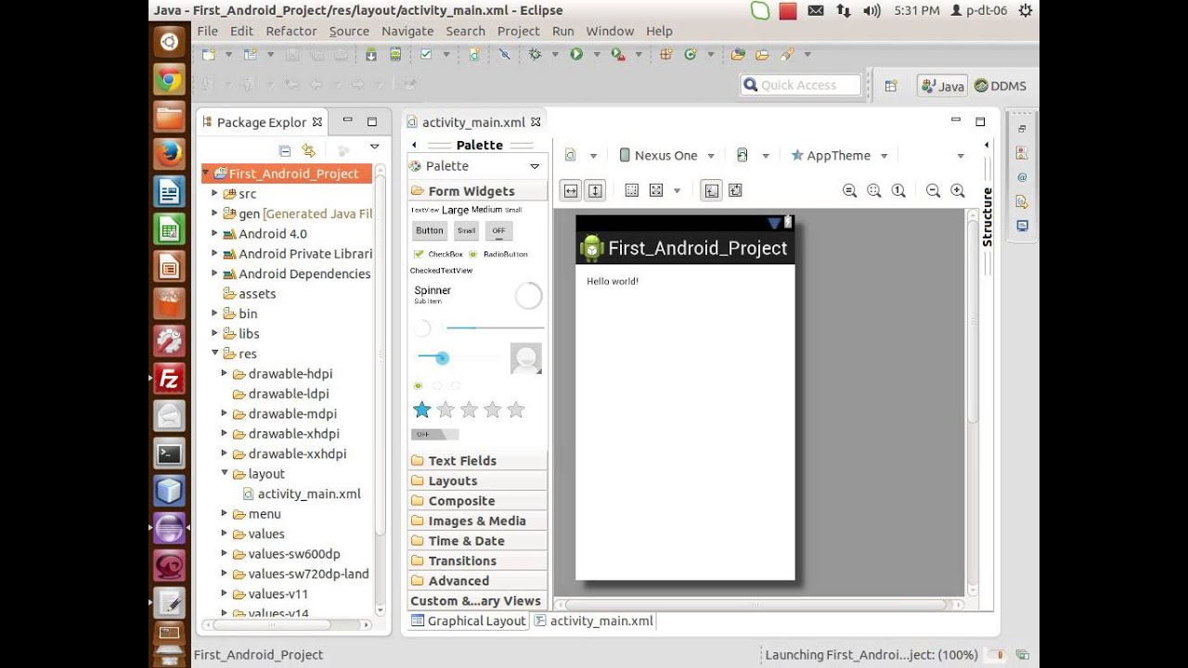Click the Open Perspective icon

click(x=891, y=85)
